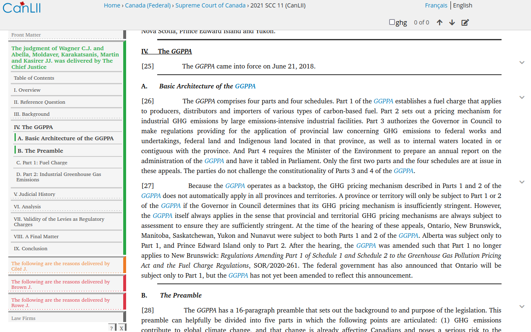Expand chevron beside paragraph 25
This screenshot has height=332, width=531.
pos(522,63)
